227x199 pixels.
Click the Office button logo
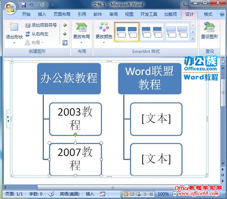point(9,8)
